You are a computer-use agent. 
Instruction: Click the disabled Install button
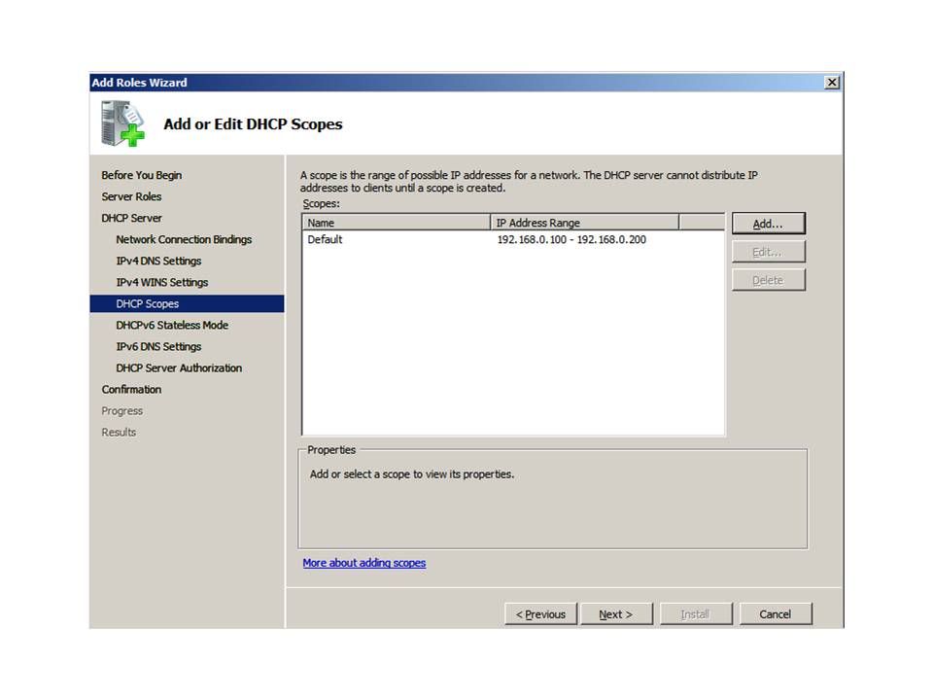pos(695,613)
